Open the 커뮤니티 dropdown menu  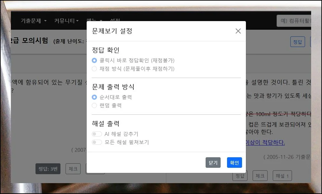[x=67, y=21]
